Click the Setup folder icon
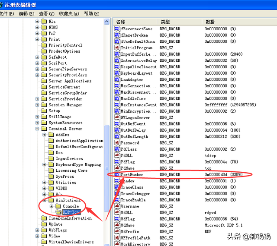This screenshot has height=246, width=277. click(x=44, y=110)
